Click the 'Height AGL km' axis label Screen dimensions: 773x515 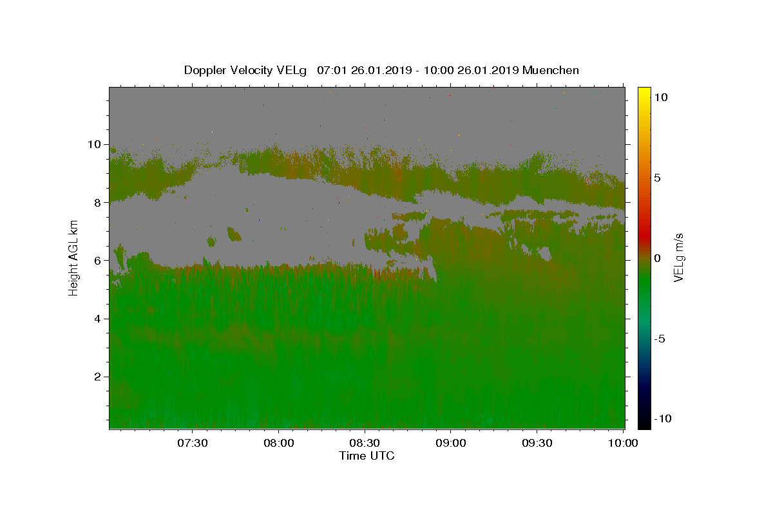click(74, 257)
